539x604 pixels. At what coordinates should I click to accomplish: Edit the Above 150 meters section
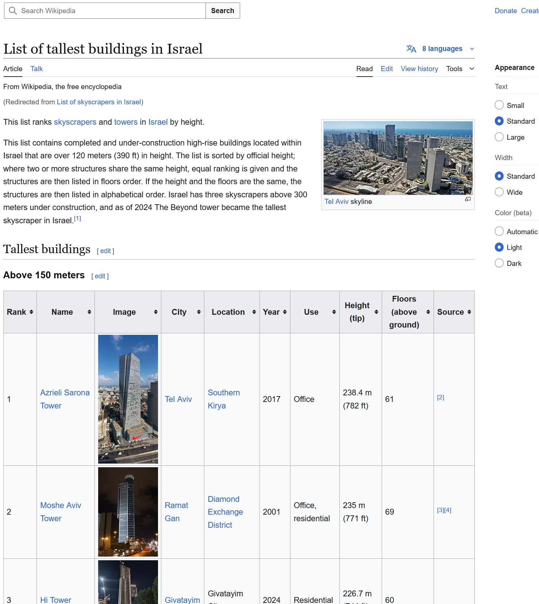coord(100,276)
